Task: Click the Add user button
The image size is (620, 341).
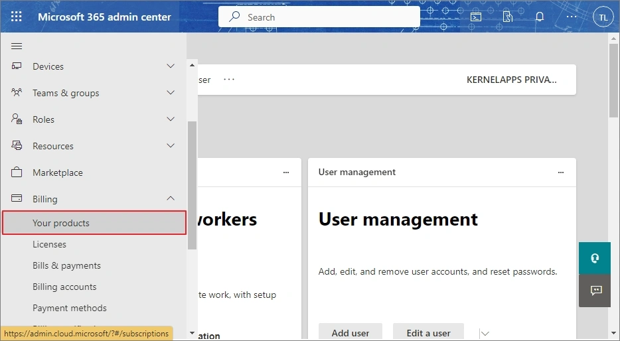Action: coord(350,332)
